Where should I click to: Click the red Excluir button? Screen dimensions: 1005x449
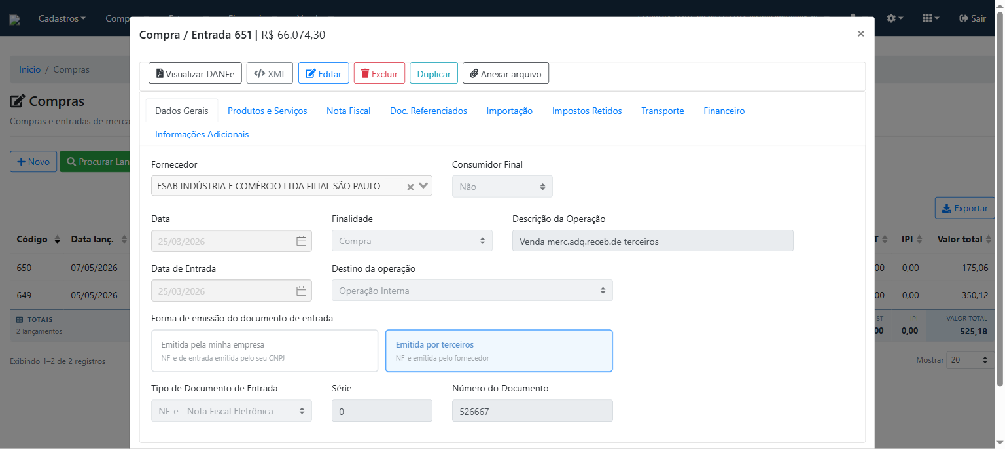pos(379,73)
